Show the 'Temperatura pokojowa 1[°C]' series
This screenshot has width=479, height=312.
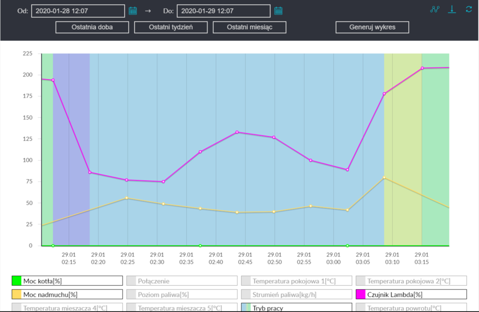click(x=297, y=281)
